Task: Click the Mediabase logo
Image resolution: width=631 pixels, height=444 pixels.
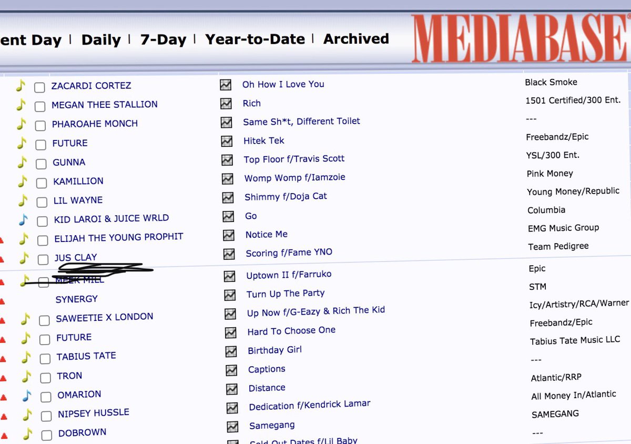Action: (521, 38)
